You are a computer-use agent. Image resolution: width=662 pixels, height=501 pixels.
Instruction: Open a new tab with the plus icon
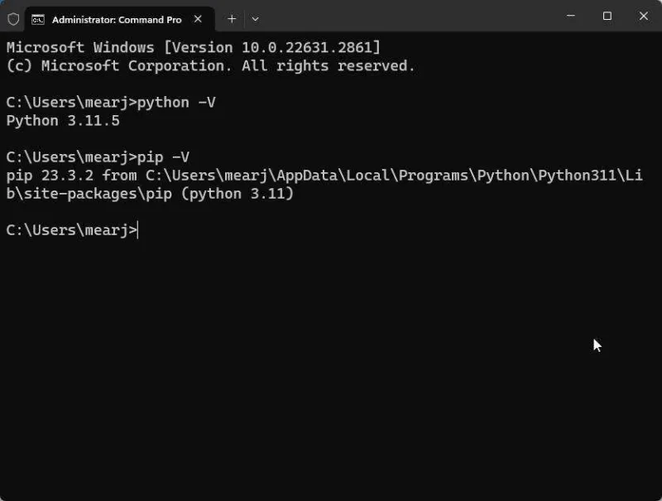coord(232,18)
